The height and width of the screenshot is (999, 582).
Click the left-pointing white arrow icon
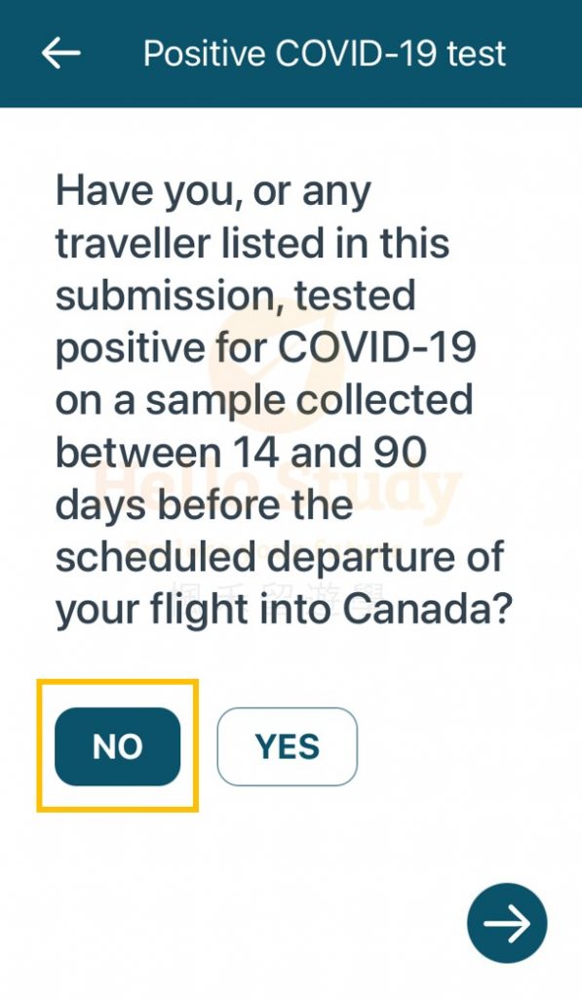[60, 53]
